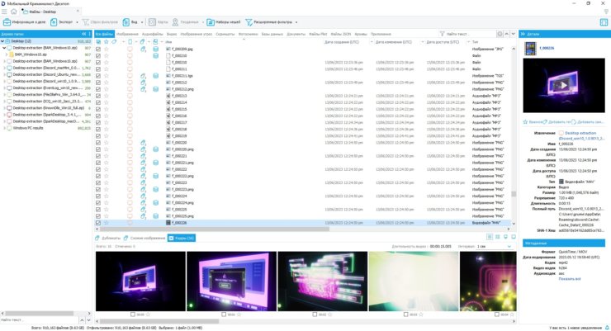Open the Дубликаты tab in the bottom panel

click(107, 239)
